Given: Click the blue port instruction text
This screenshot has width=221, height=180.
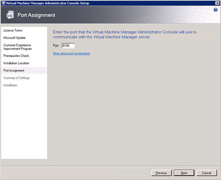Looking at the screenshot, I should point(125,34).
